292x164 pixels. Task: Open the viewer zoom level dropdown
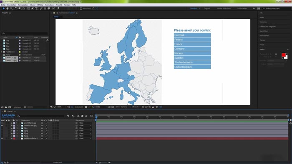(62, 107)
